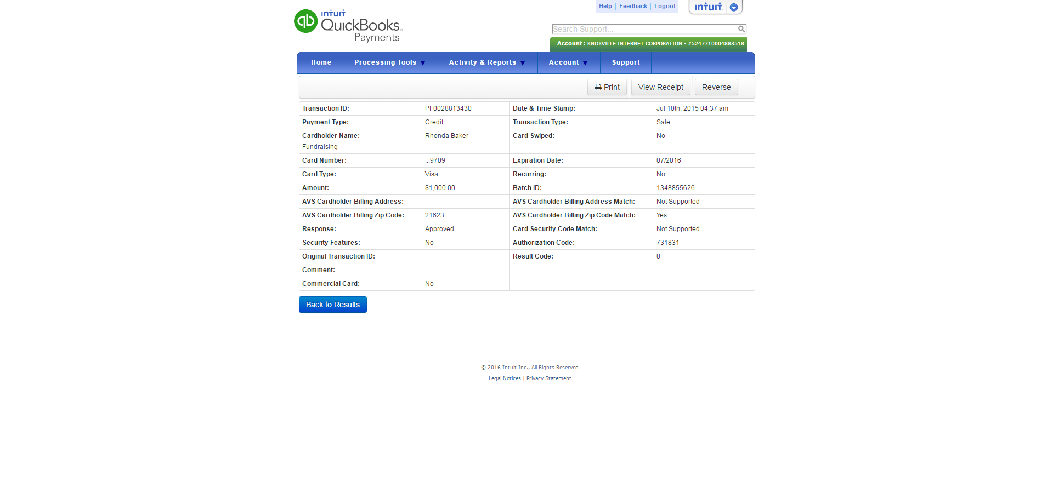Expand the Activity & Reports menu
Viewport: 1053px width, 499px height.
pos(487,62)
